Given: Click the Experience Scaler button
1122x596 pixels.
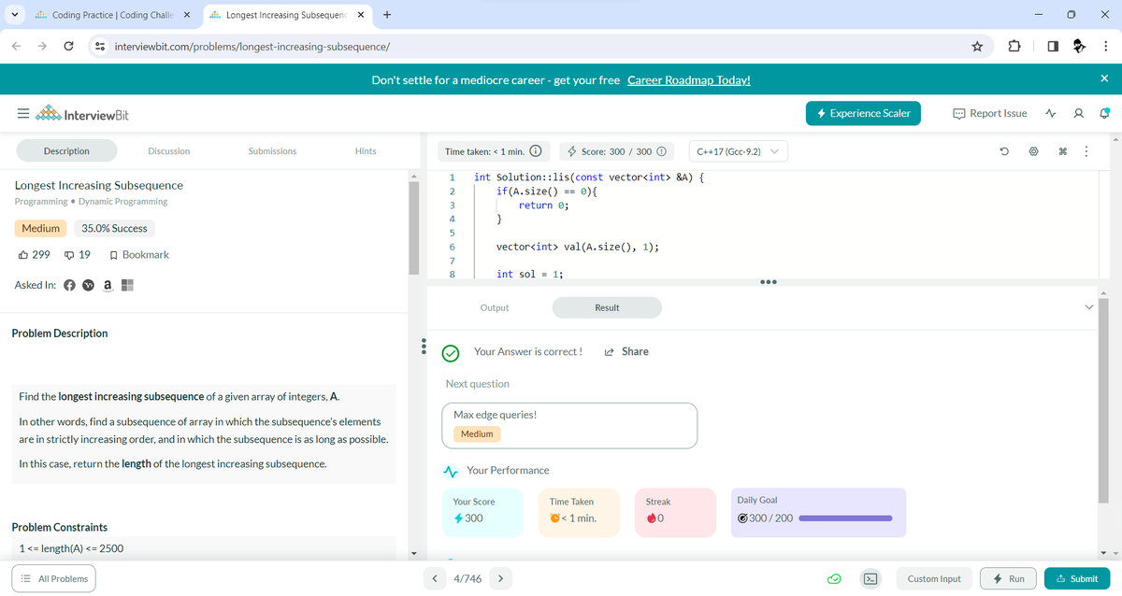Looking at the screenshot, I should coord(864,114).
